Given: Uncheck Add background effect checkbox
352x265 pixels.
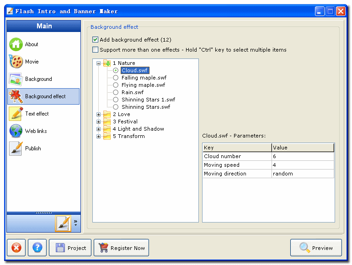Looking at the screenshot, I should click(x=96, y=40).
